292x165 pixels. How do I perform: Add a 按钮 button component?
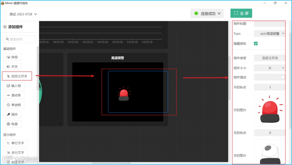12,57
